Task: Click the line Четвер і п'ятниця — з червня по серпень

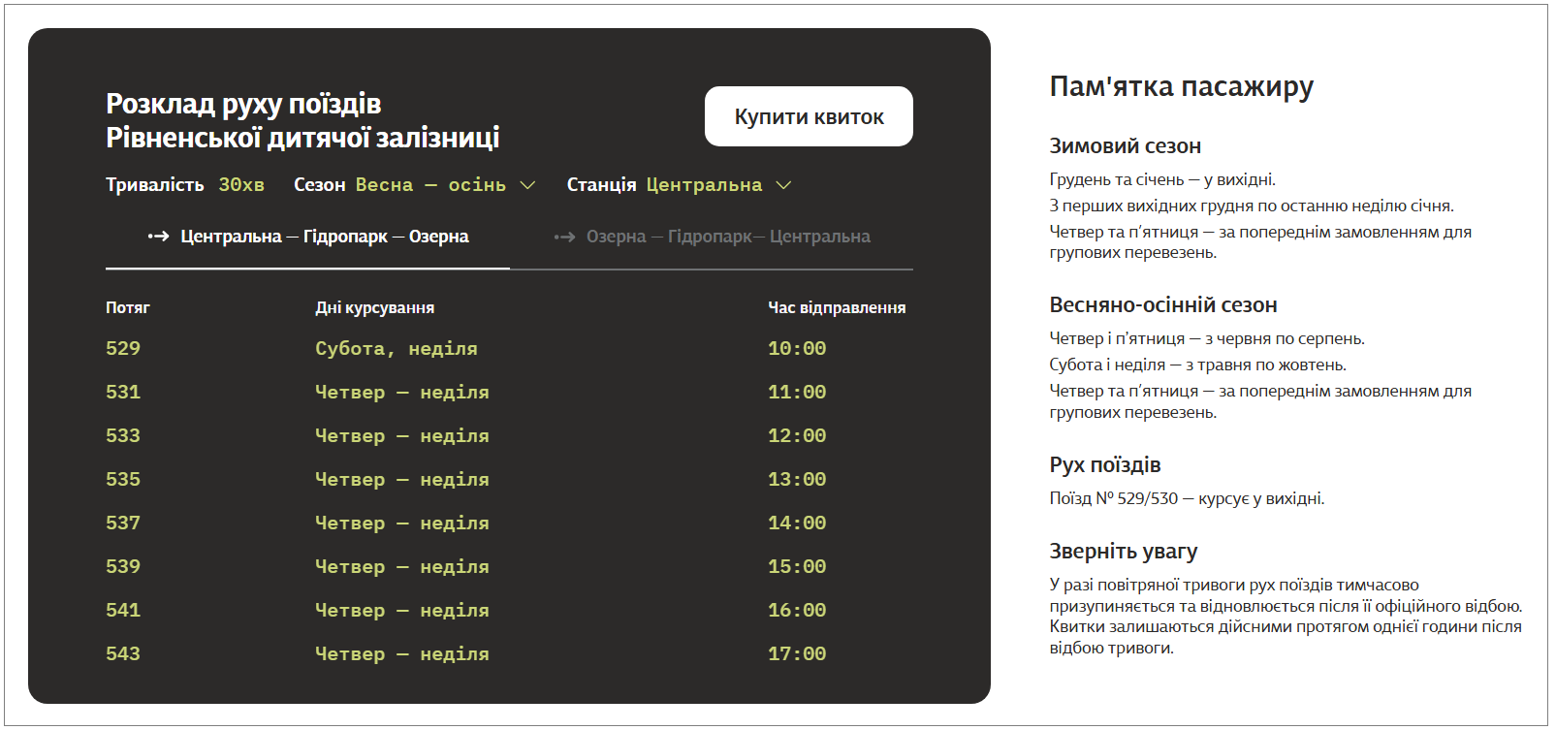Action: pyautogui.click(x=1207, y=338)
